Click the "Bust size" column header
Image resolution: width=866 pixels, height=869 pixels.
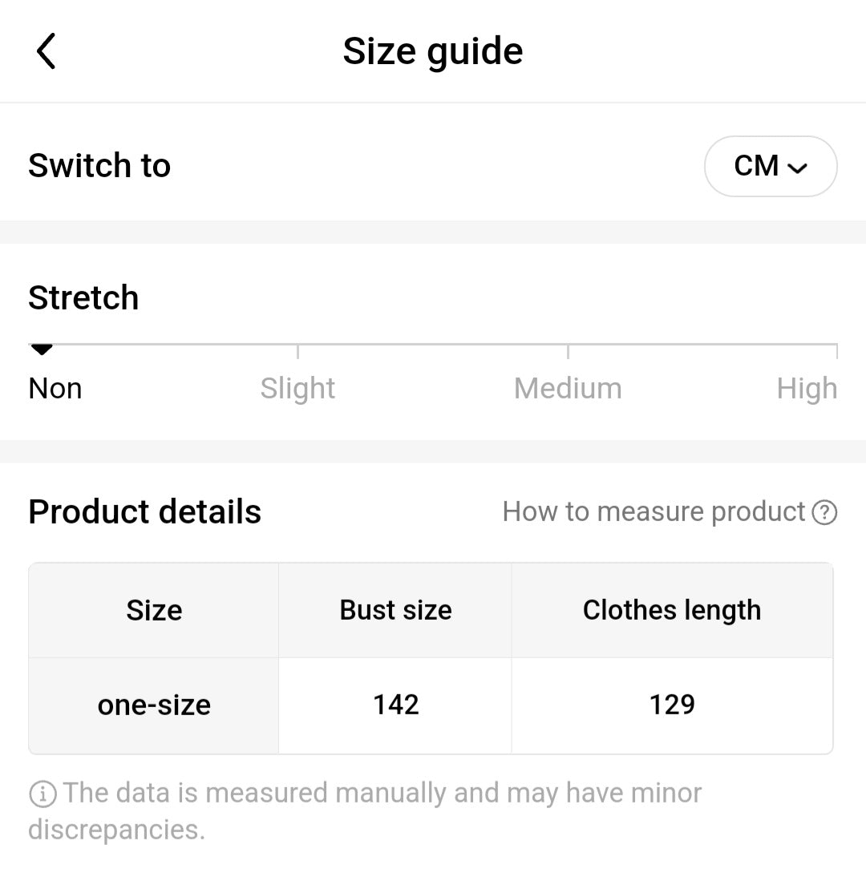point(395,611)
